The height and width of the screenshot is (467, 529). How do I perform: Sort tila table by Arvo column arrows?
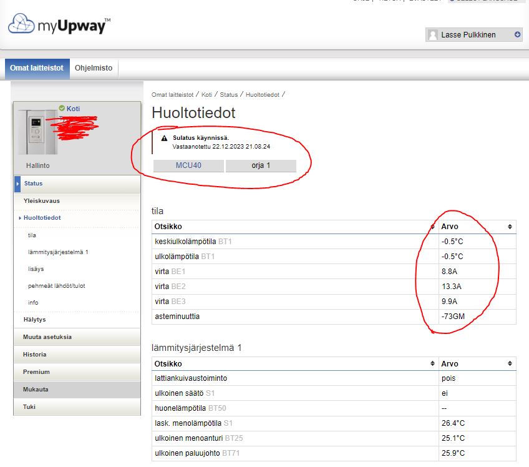[x=510, y=227]
